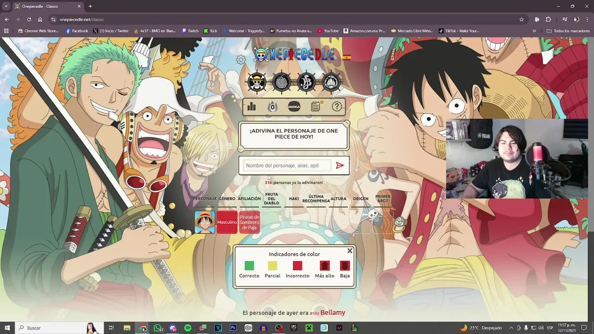Viewport: 594px width, 334px height.
Task: Select the Classic mode straw hat skull wheel
Action: point(257,83)
